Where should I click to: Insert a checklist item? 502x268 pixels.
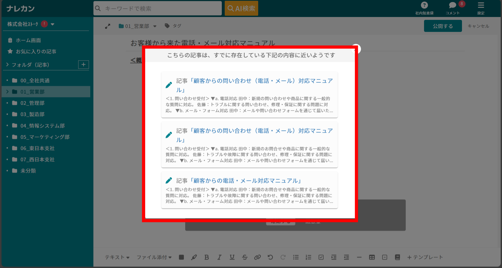point(321,257)
